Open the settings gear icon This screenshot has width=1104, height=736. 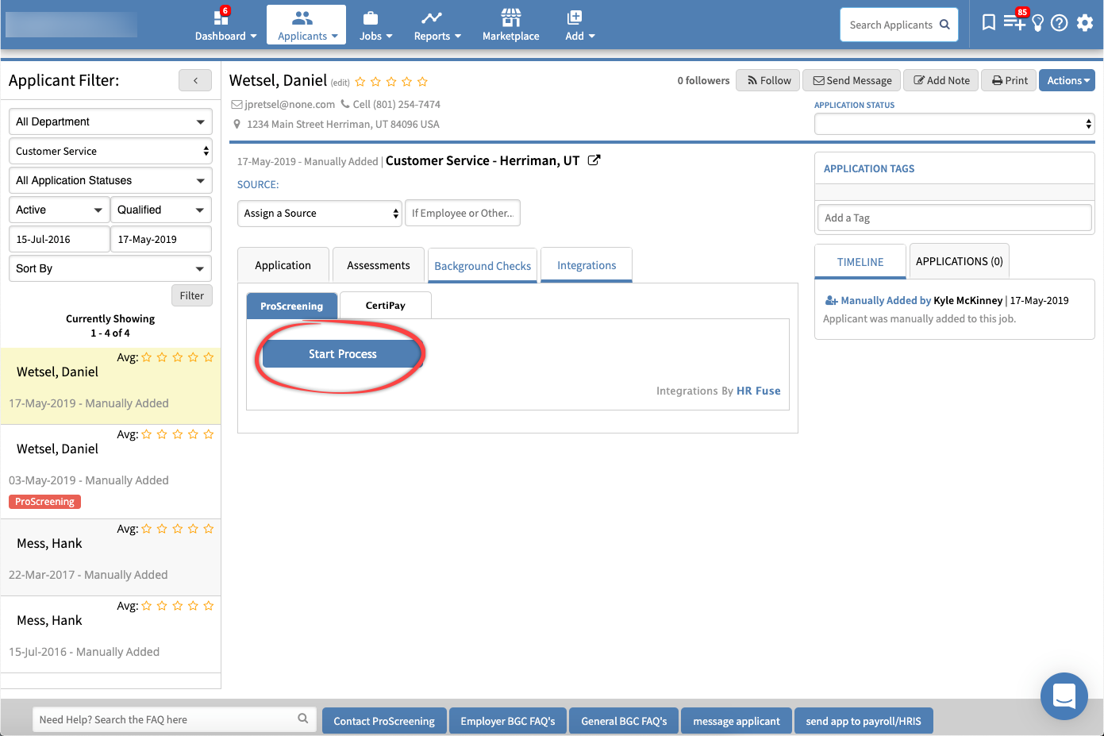point(1085,22)
